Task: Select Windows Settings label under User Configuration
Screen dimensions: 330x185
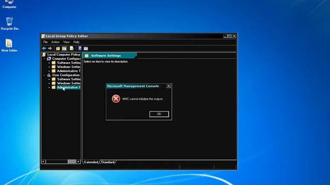Action: (69, 83)
